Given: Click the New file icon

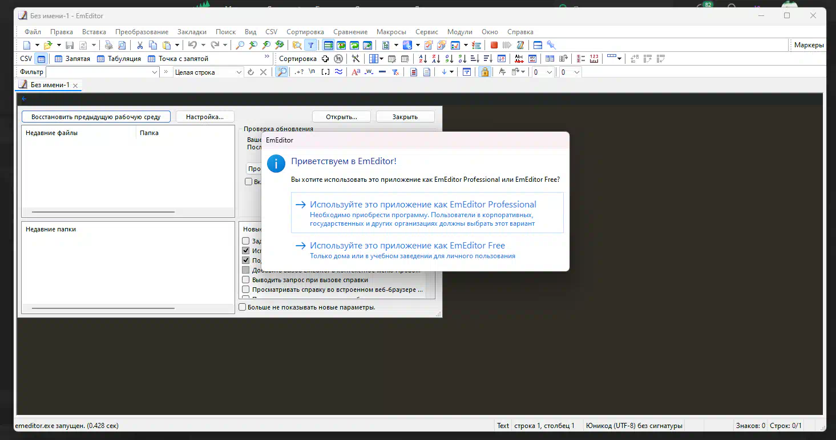Looking at the screenshot, I should pyautogui.click(x=26, y=45).
